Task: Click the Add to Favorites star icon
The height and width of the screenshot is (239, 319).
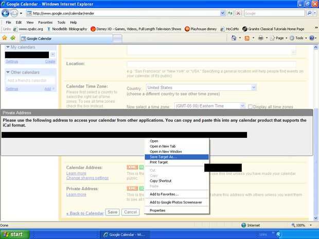Action: (13, 38)
